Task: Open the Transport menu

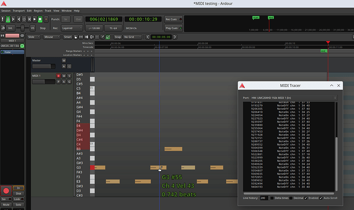Action: (x=18, y=10)
